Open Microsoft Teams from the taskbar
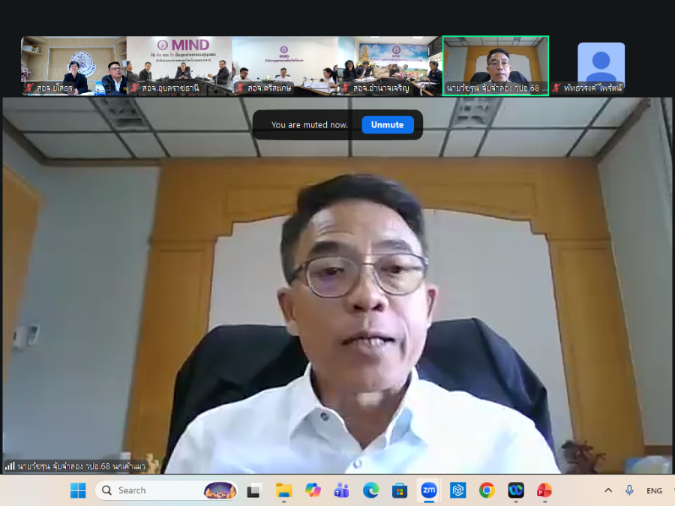 [x=342, y=490]
